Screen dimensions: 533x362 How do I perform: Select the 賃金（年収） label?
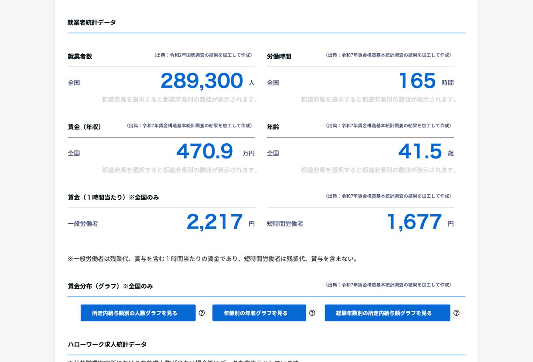85,127
